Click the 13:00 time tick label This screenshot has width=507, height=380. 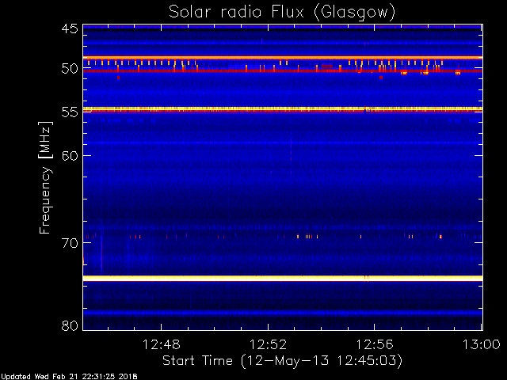[x=481, y=344]
